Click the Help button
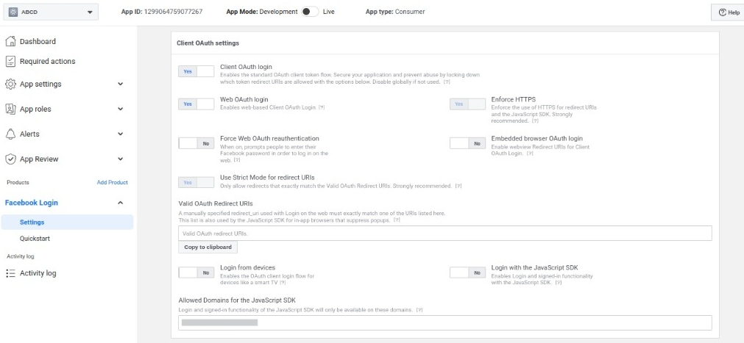Image resolution: width=744 pixels, height=343 pixels. 729,12
